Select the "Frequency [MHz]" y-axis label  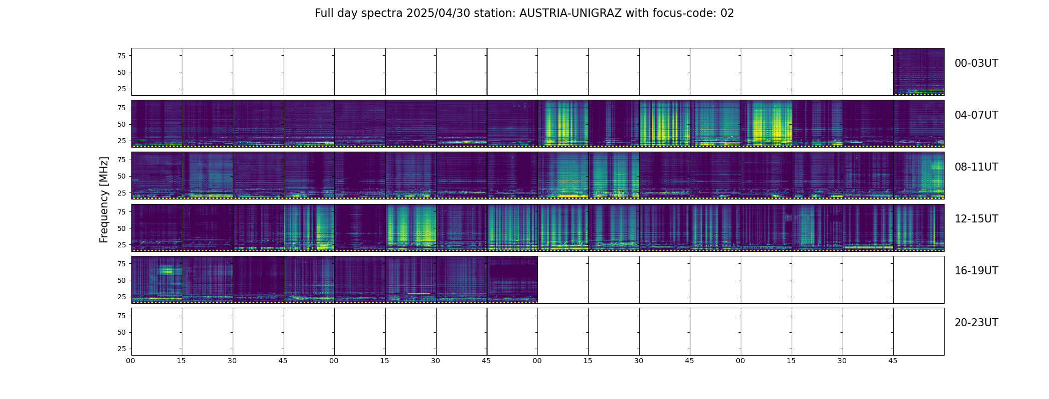104,199
